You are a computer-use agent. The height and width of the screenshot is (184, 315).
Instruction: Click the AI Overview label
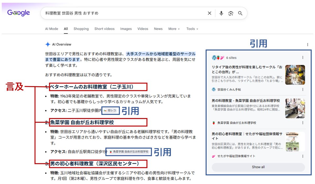tap(62, 44)
